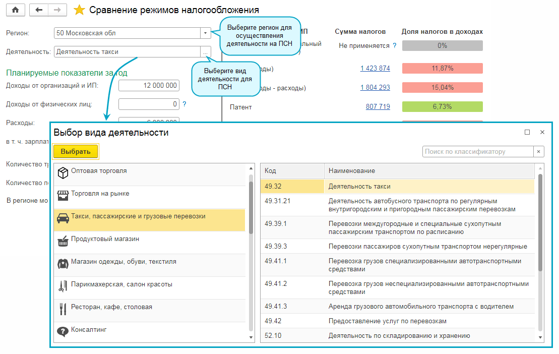
Task: Open the region dropdown list
Action: (205, 33)
